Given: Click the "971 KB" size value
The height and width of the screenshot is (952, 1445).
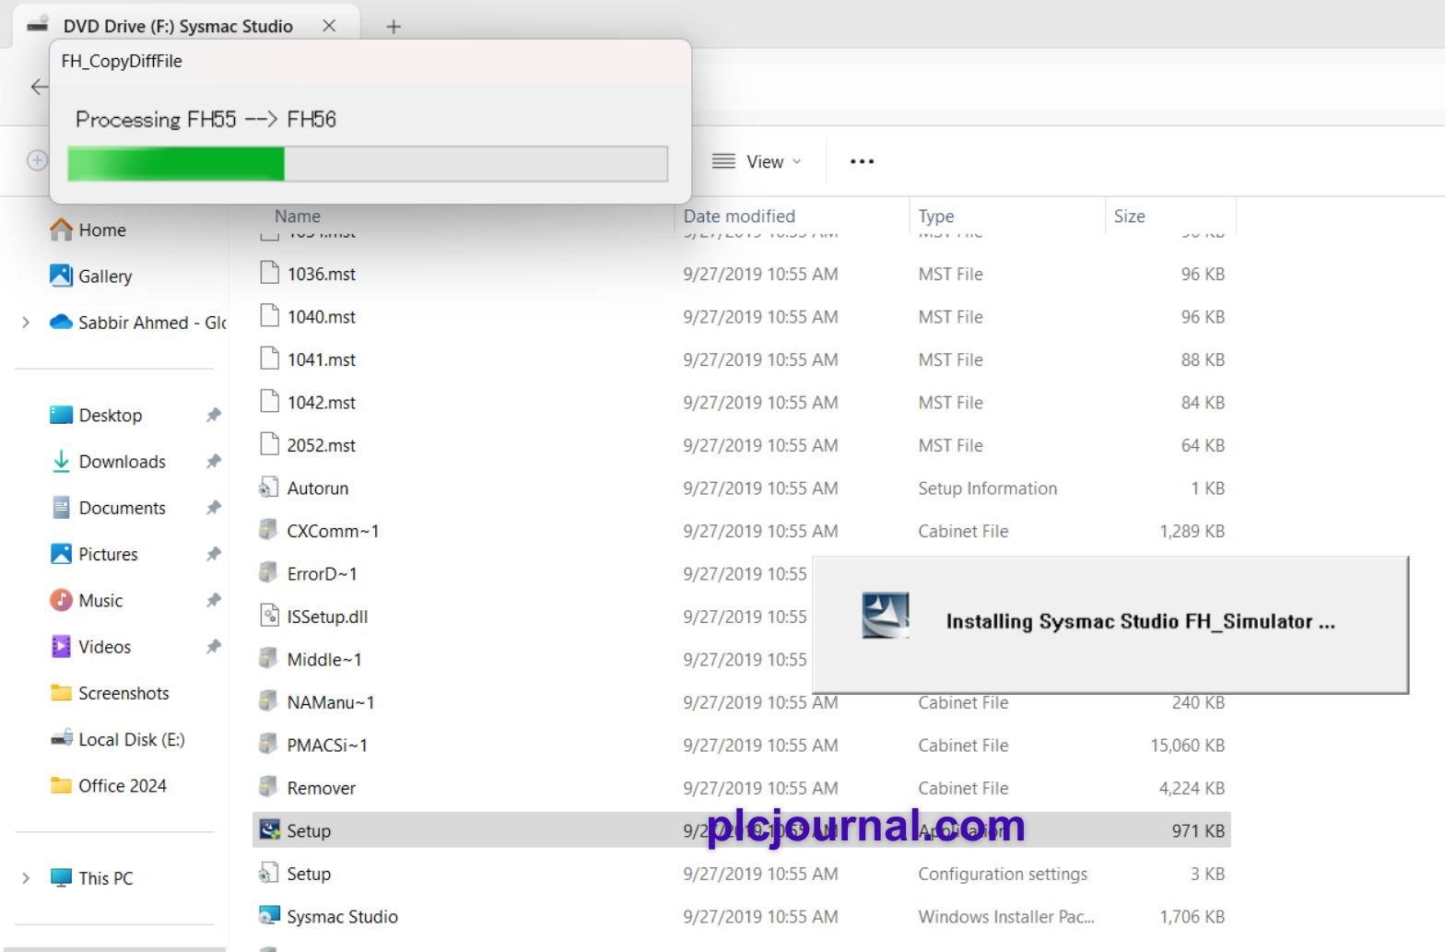Looking at the screenshot, I should pos(1198,830).
